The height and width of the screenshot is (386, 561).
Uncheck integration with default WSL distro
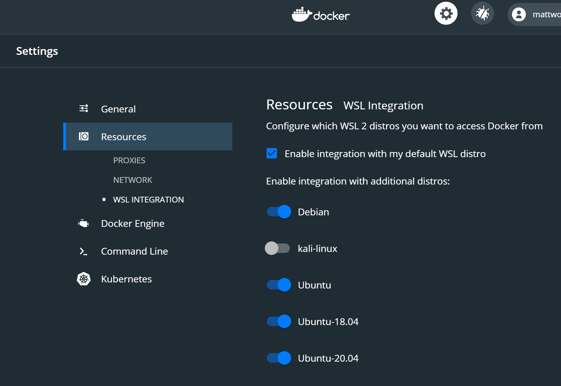[272, 153]
